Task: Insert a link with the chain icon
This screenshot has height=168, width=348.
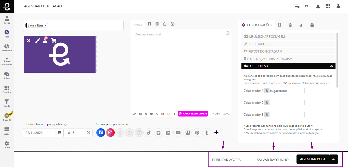Action: (x=135, y=114)
